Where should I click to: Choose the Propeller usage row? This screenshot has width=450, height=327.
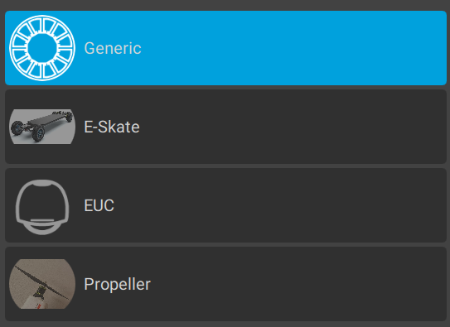coord(226,284)
